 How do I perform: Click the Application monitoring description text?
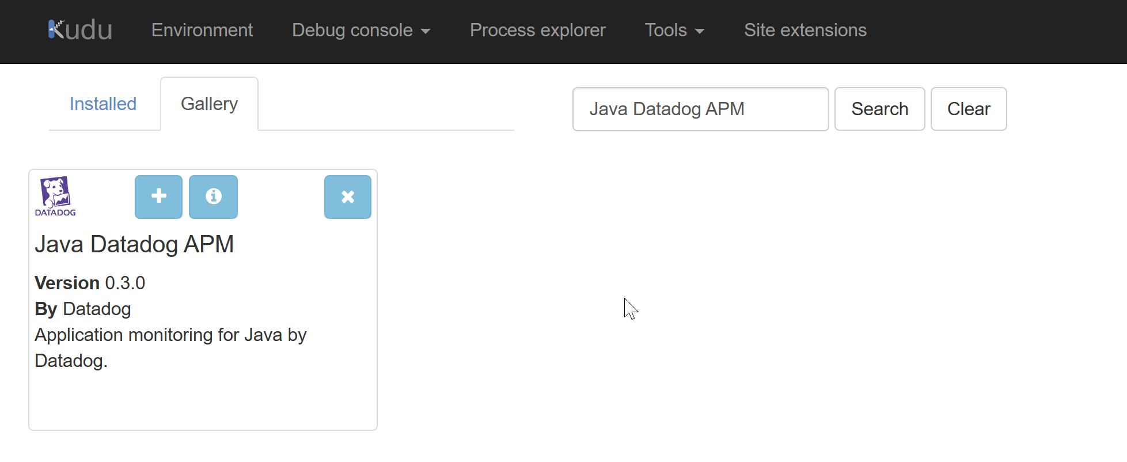pyautogui.click(x=170, y=347)
